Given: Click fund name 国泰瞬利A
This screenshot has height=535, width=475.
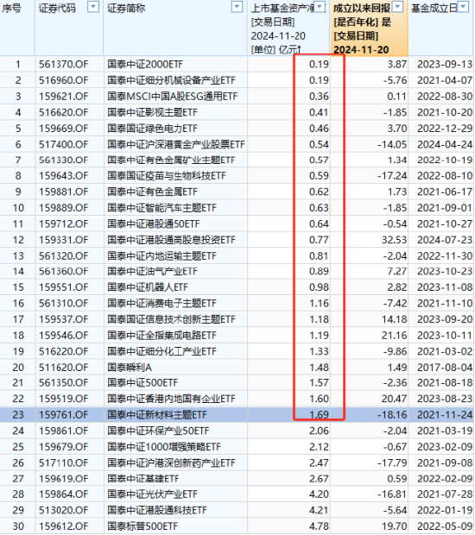Looking at the screenshot, I should 130,368.
